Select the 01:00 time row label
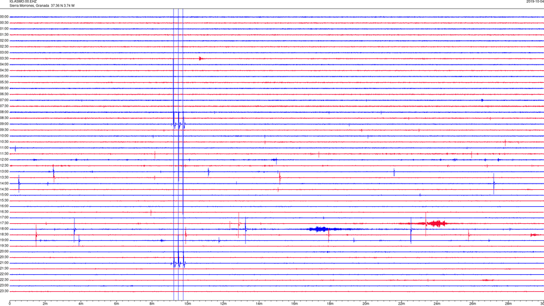This screenshot has height=306, width=544. point(4,28)
